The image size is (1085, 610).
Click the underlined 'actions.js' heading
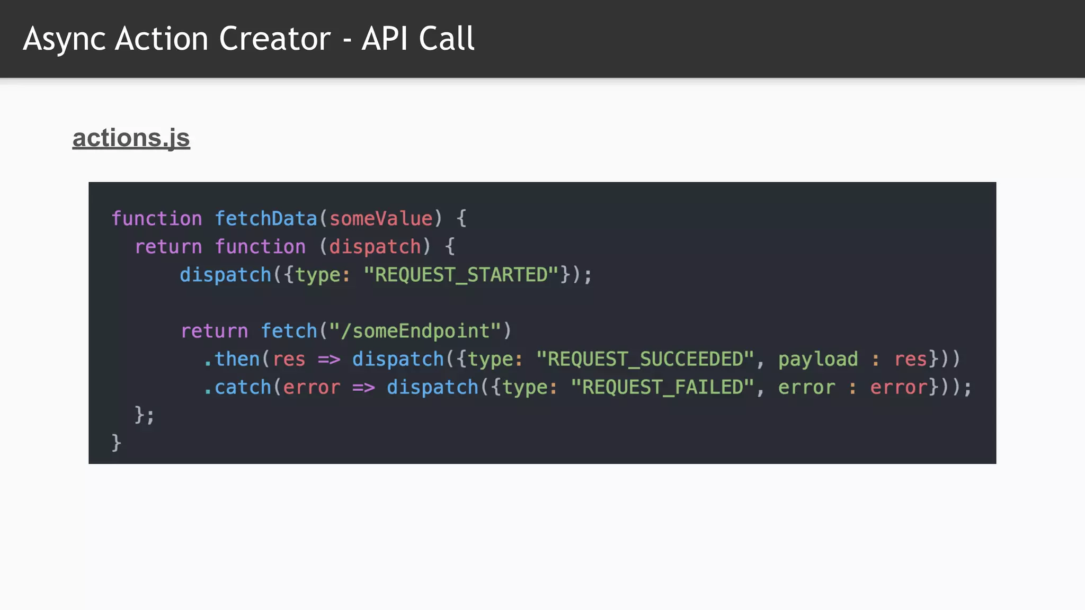pyautogui.click(x=131, y=138)
